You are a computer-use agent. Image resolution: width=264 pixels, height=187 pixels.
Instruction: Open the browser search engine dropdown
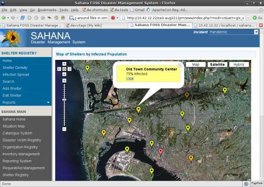(71, 18)
